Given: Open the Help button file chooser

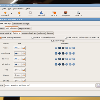Looking at the screenshot, I should (20, 70).
